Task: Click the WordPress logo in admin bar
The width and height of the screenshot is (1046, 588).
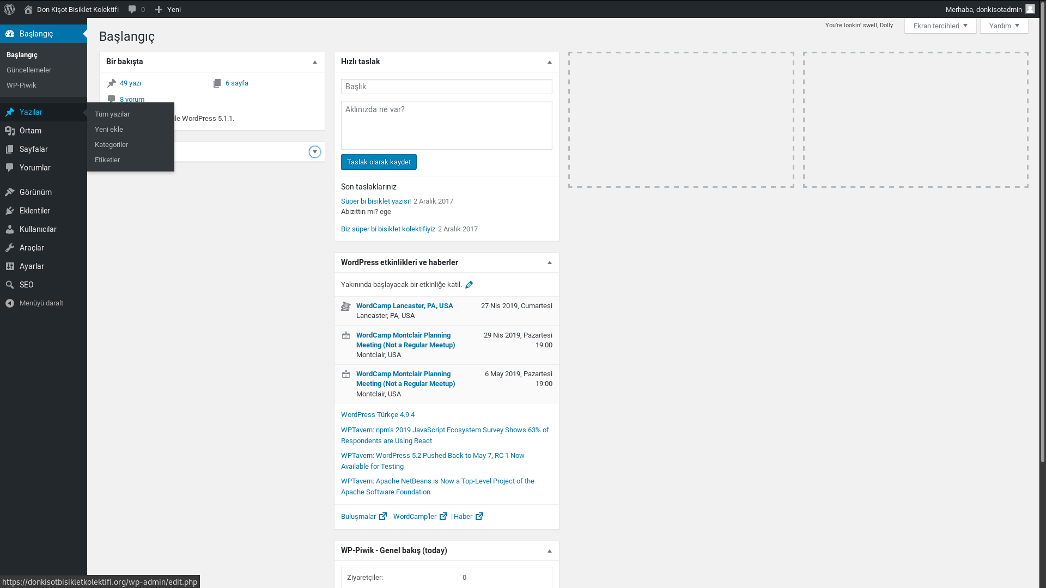Action: (x=9, y=9)
